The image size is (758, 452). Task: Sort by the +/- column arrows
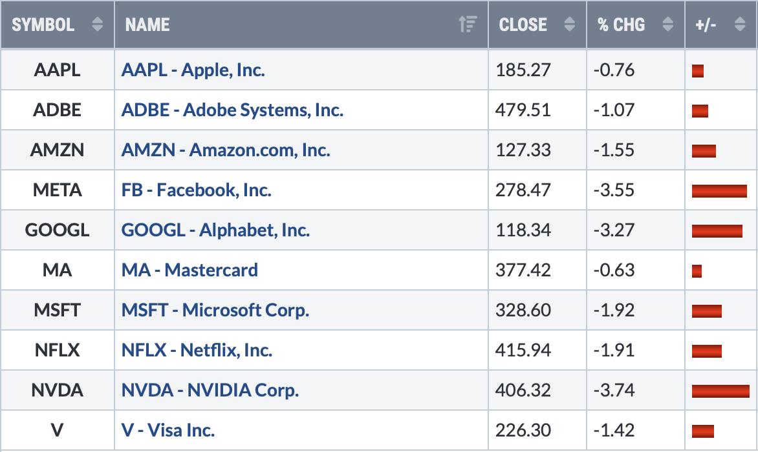[x=740, y=24]
